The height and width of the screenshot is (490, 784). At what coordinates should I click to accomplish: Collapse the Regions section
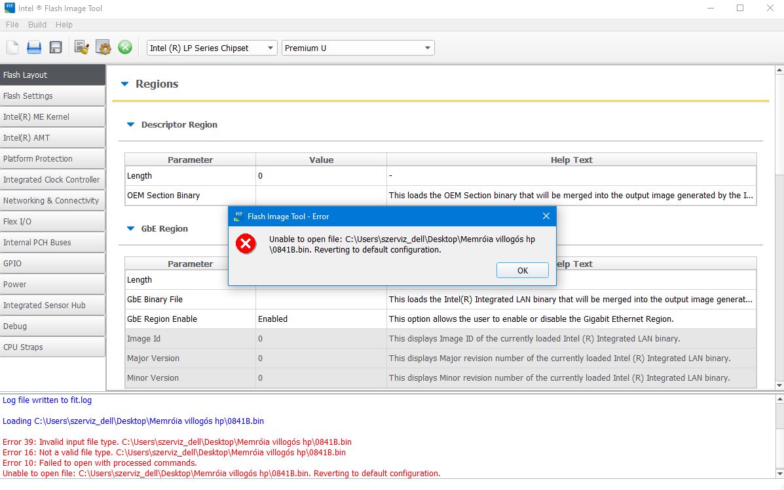pos(125,84)
